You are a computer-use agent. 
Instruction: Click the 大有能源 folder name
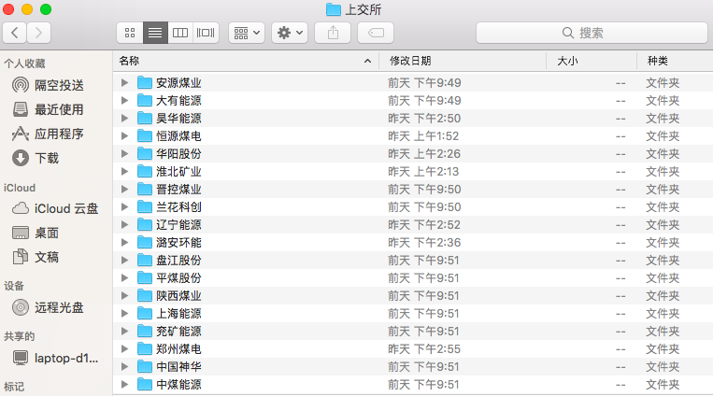click(178, 101)
